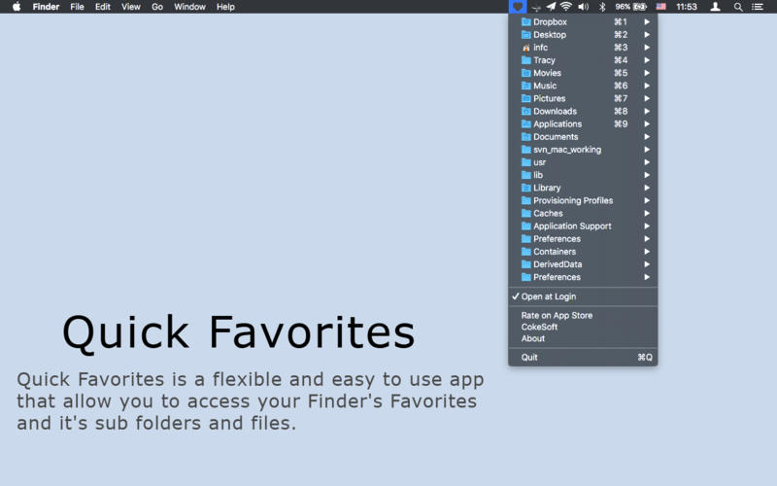
Task: Open Notification Center list icon
Action: tap(759, 7)
